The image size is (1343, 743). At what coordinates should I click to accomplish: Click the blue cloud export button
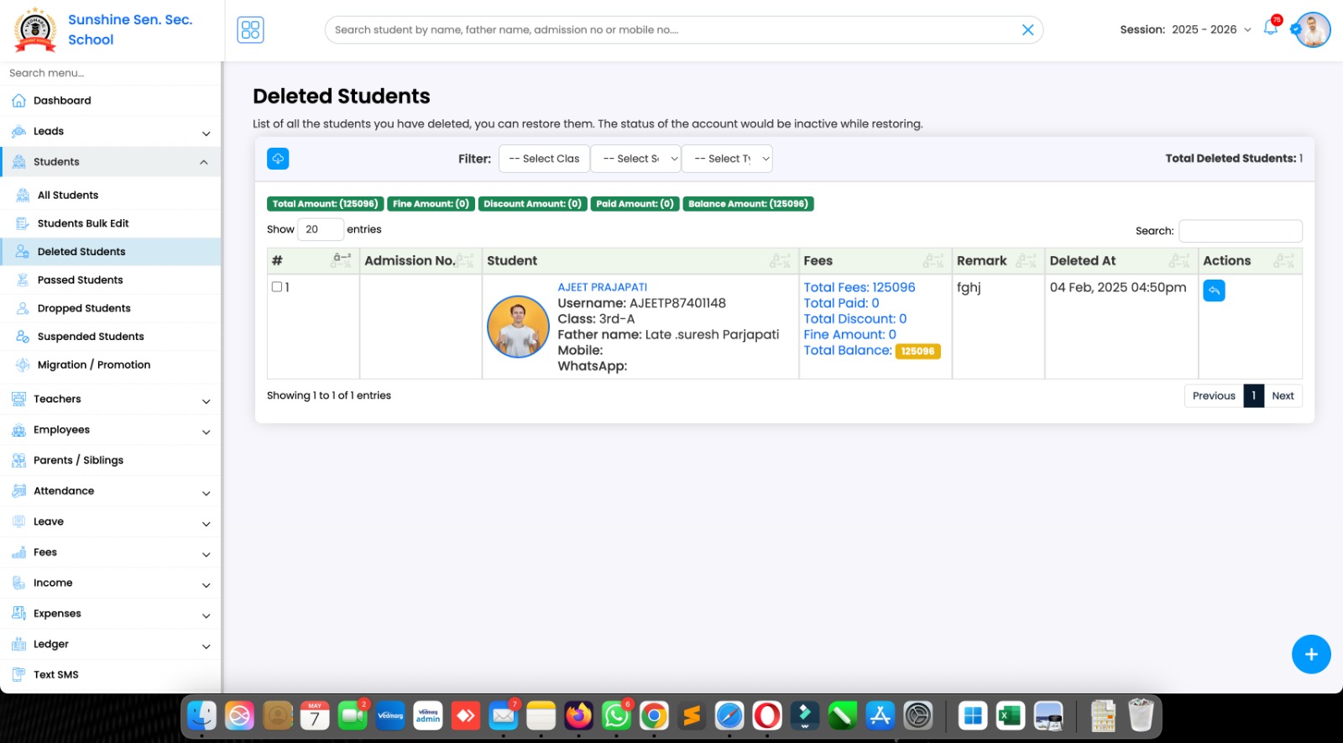(x=278, y=159)
